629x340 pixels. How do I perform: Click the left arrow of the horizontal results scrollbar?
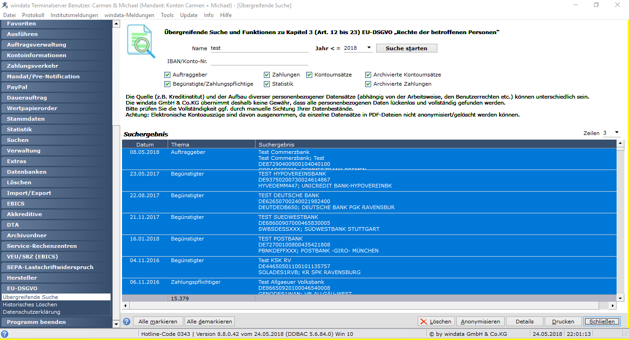click(126, 305)
